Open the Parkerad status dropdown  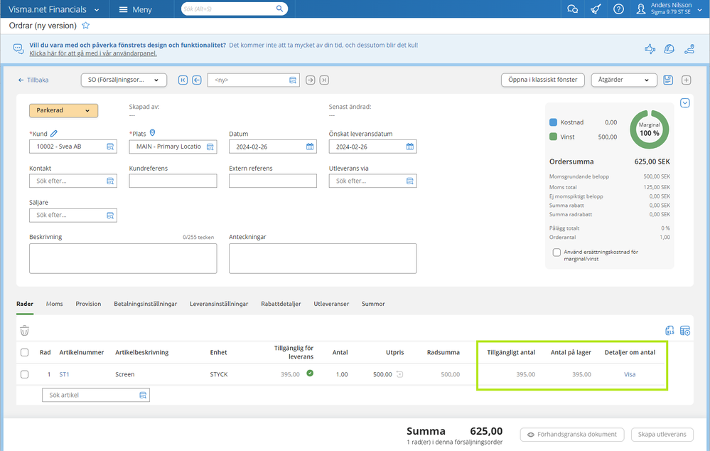(x=63, y=110)
